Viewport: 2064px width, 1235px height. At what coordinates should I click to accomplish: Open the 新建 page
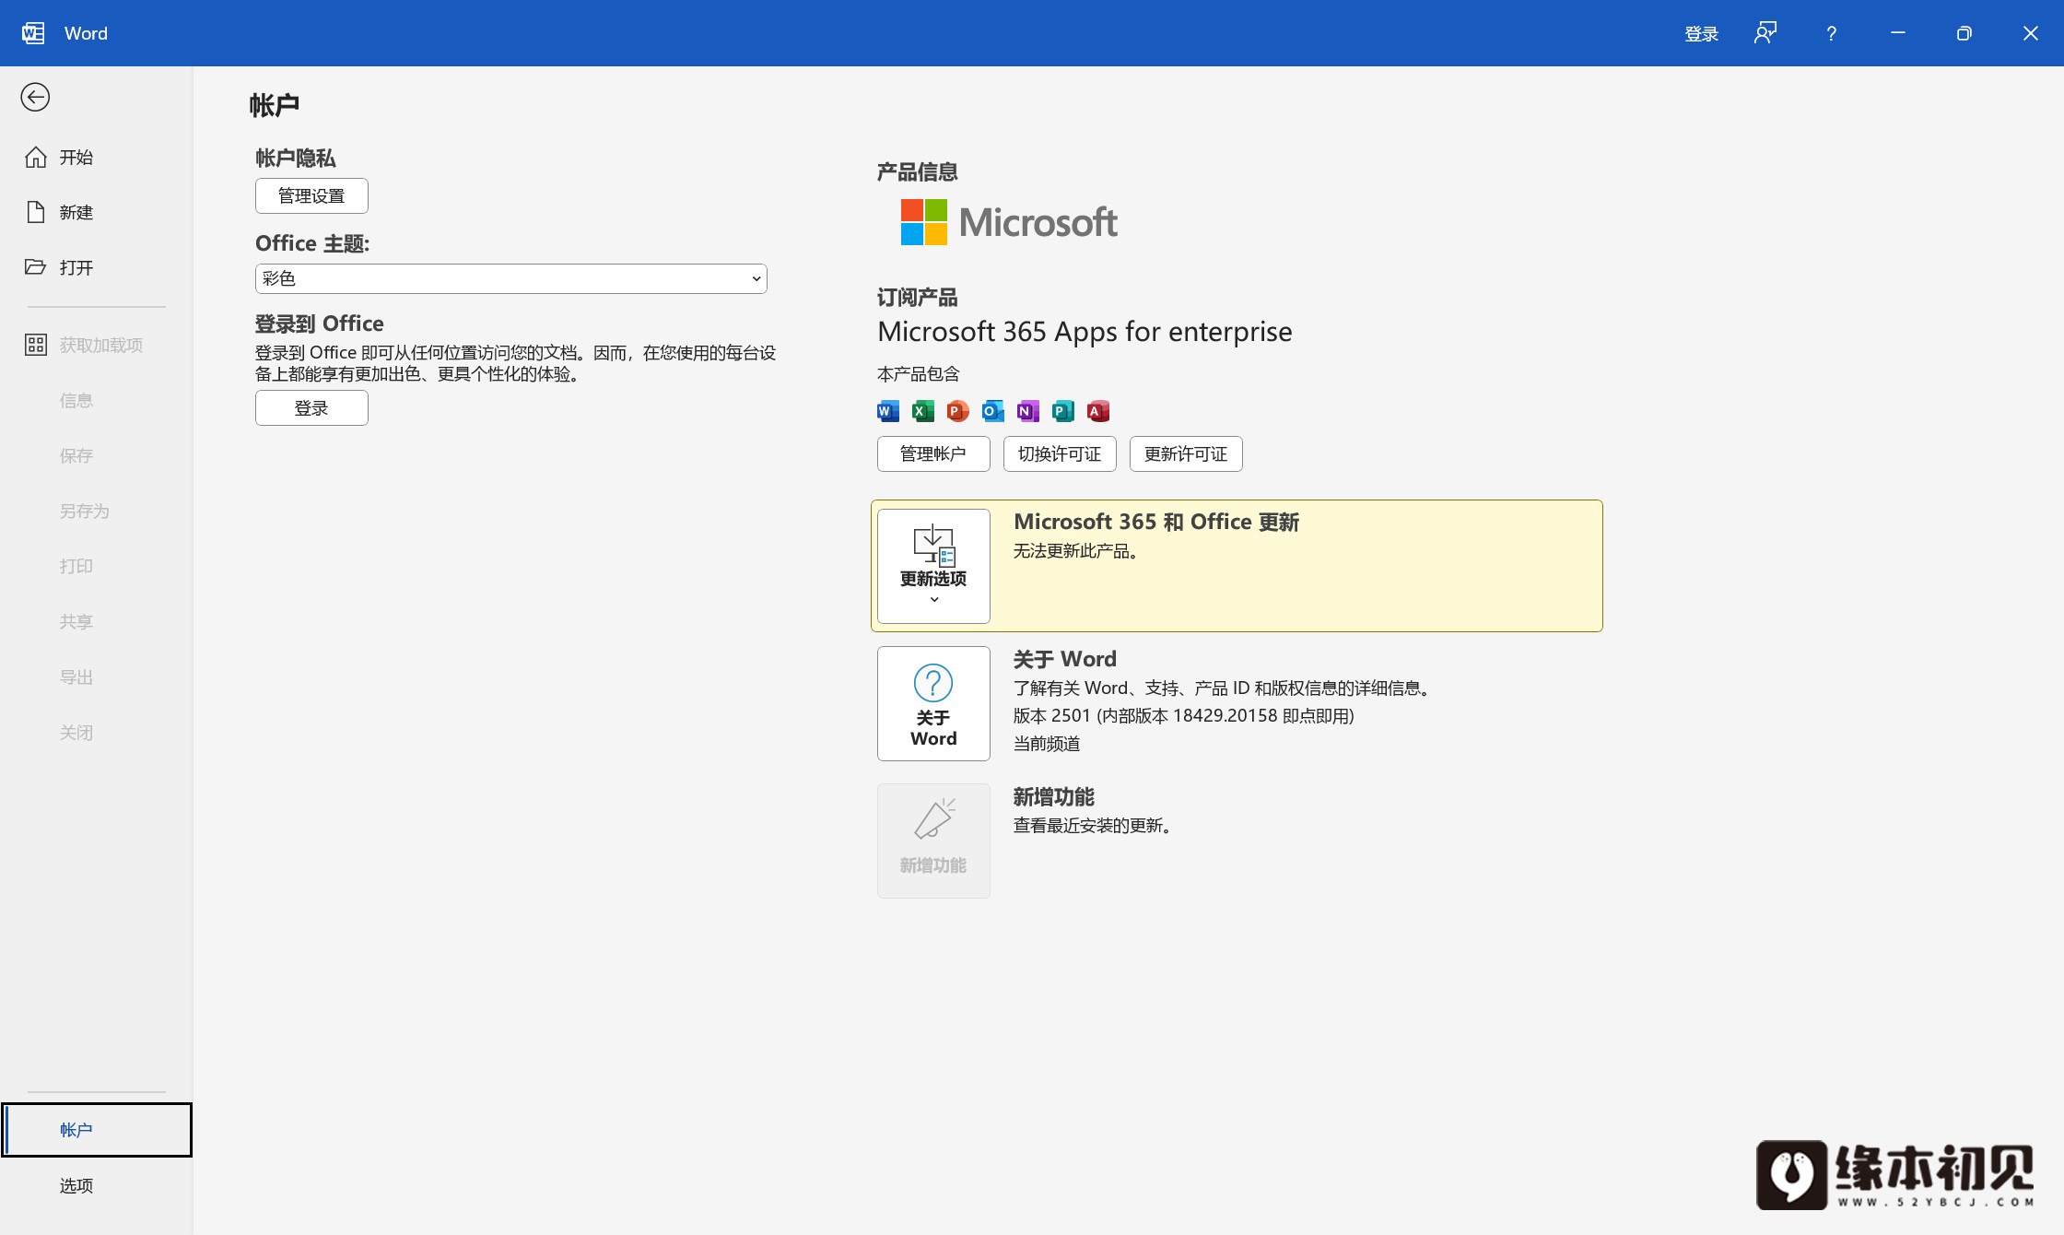coord(97,212)
